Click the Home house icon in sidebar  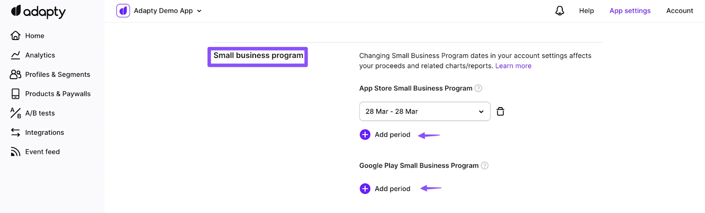pos(15,36)
